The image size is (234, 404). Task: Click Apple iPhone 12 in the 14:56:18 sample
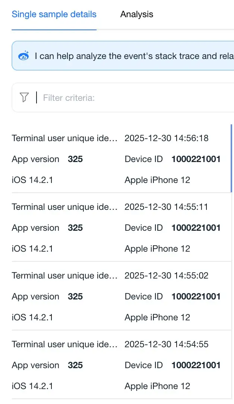point(157,180)
